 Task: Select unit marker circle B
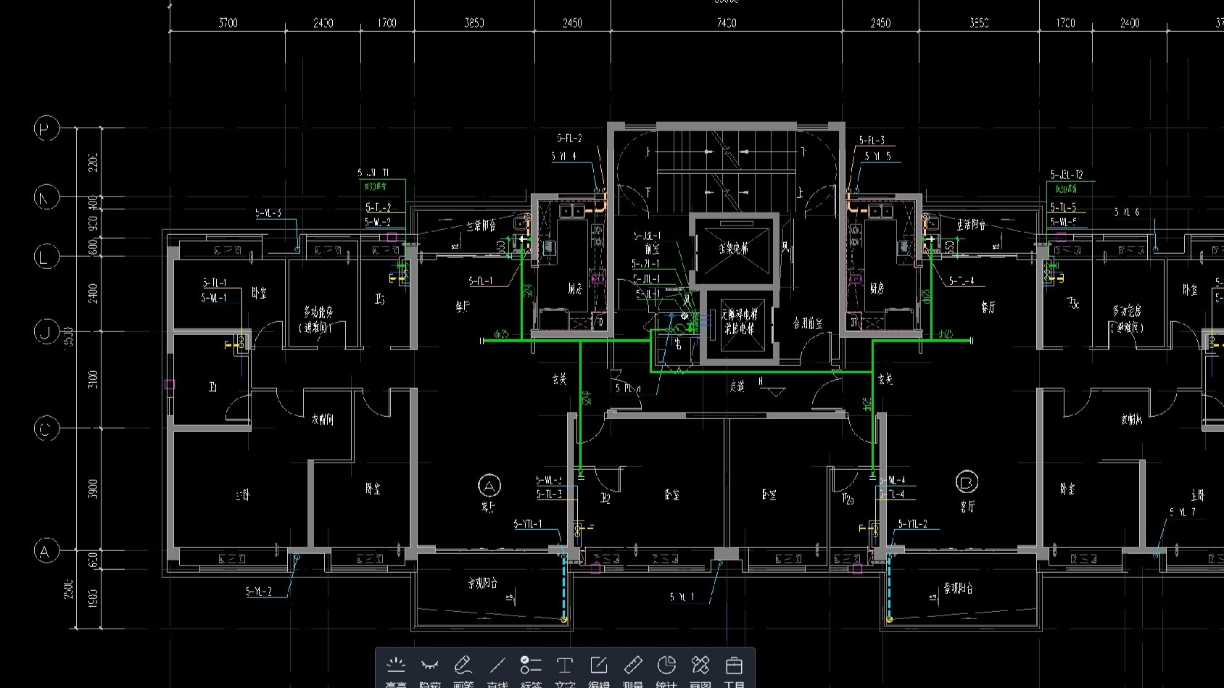pyautogui.click(x=967, y=481)
